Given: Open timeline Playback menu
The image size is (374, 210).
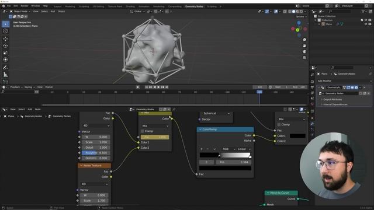Looking at the screenshot, I should [16, 87].
